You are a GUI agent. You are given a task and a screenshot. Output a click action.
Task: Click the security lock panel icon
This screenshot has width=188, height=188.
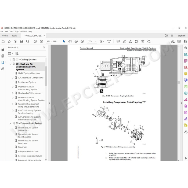pos(3,49)
